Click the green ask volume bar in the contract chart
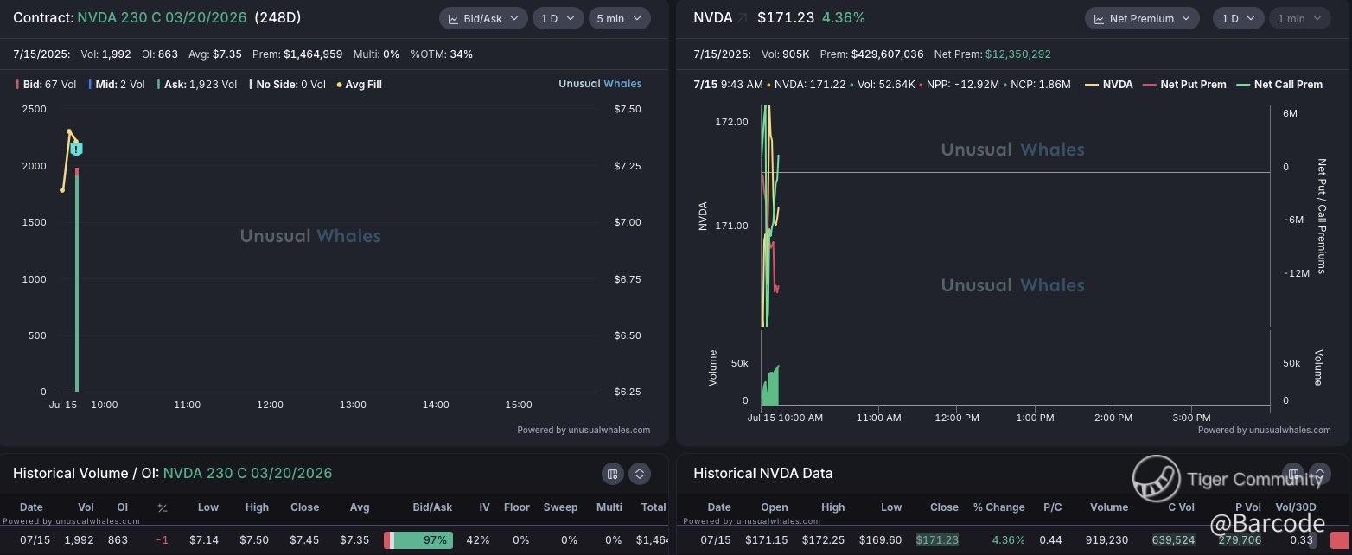1352x555 pixels. [x=77, y=284]
